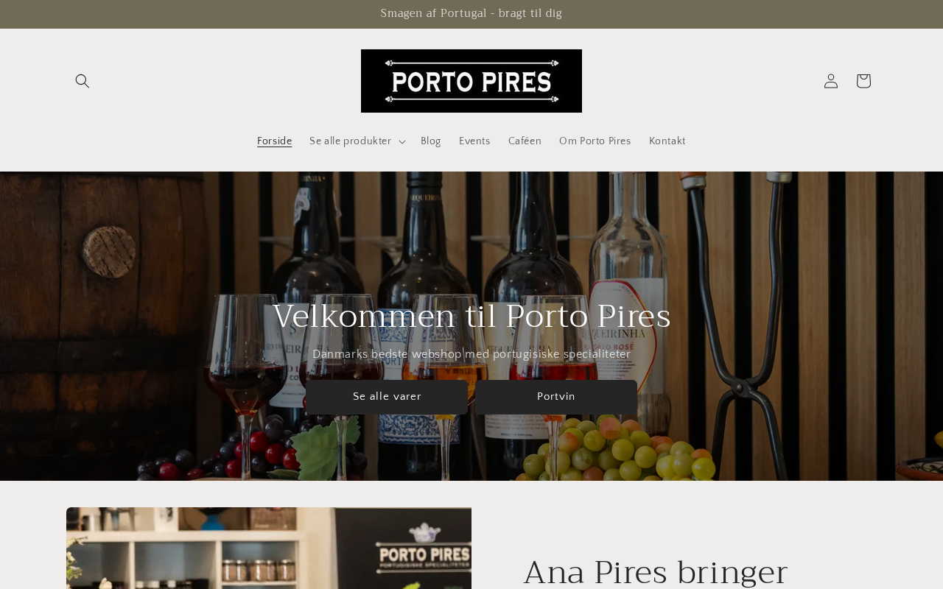Image resolution: width=943 pixels, height=589 pixels.
Task: Open the Om Porto Pires page
Action: tap(595, 141)
